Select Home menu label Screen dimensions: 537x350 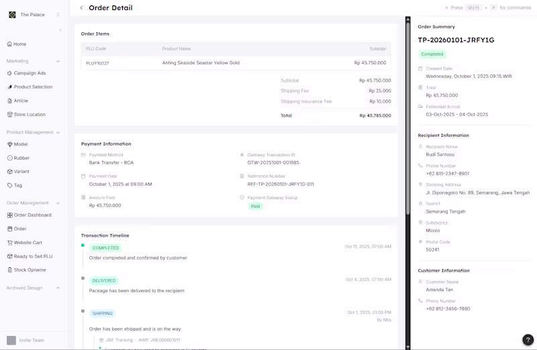[20, 44]
